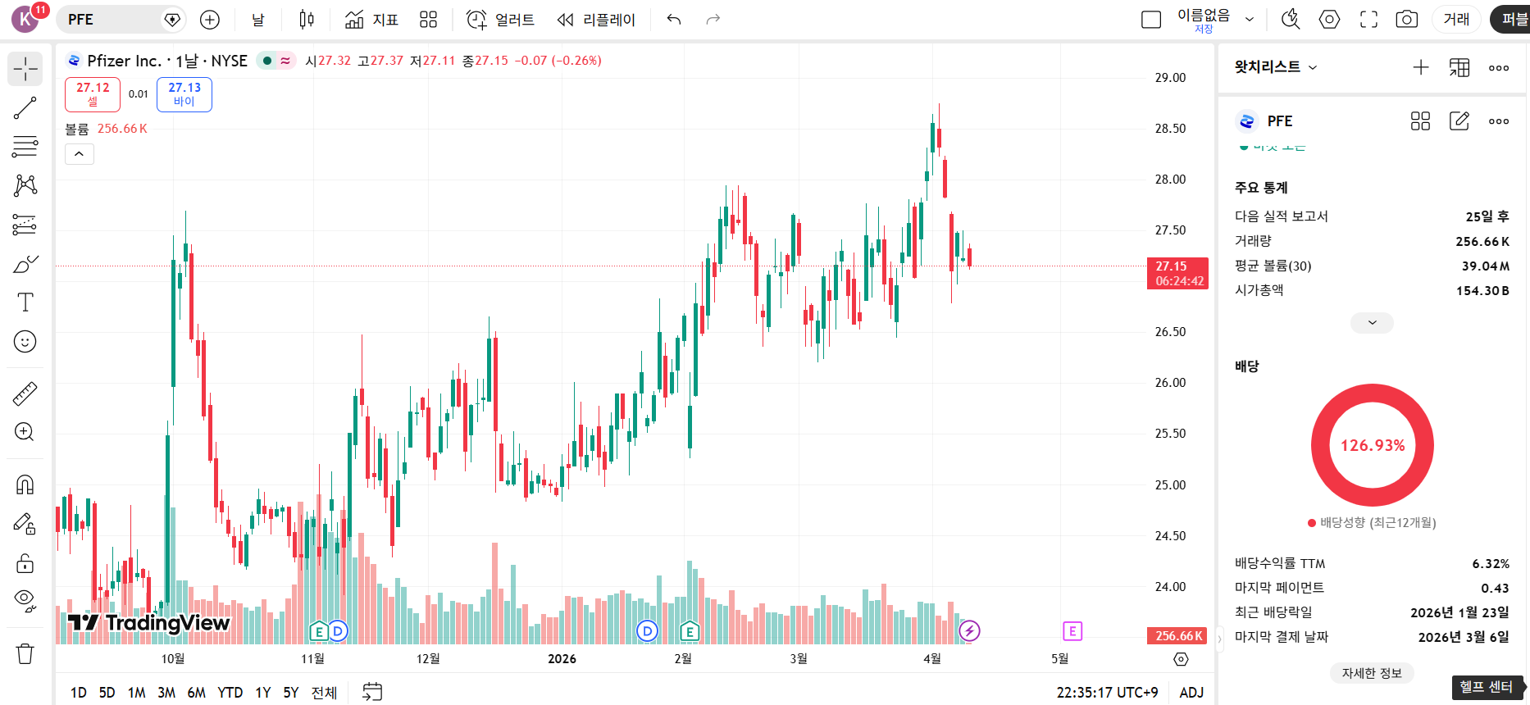Click the lightning latest news marker
The image size is (1530, 705).
tap(970, 630)
